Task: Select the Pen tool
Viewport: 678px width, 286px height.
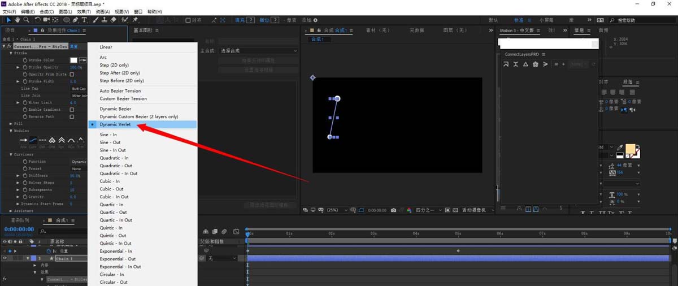Action: (x=76, y=20)
